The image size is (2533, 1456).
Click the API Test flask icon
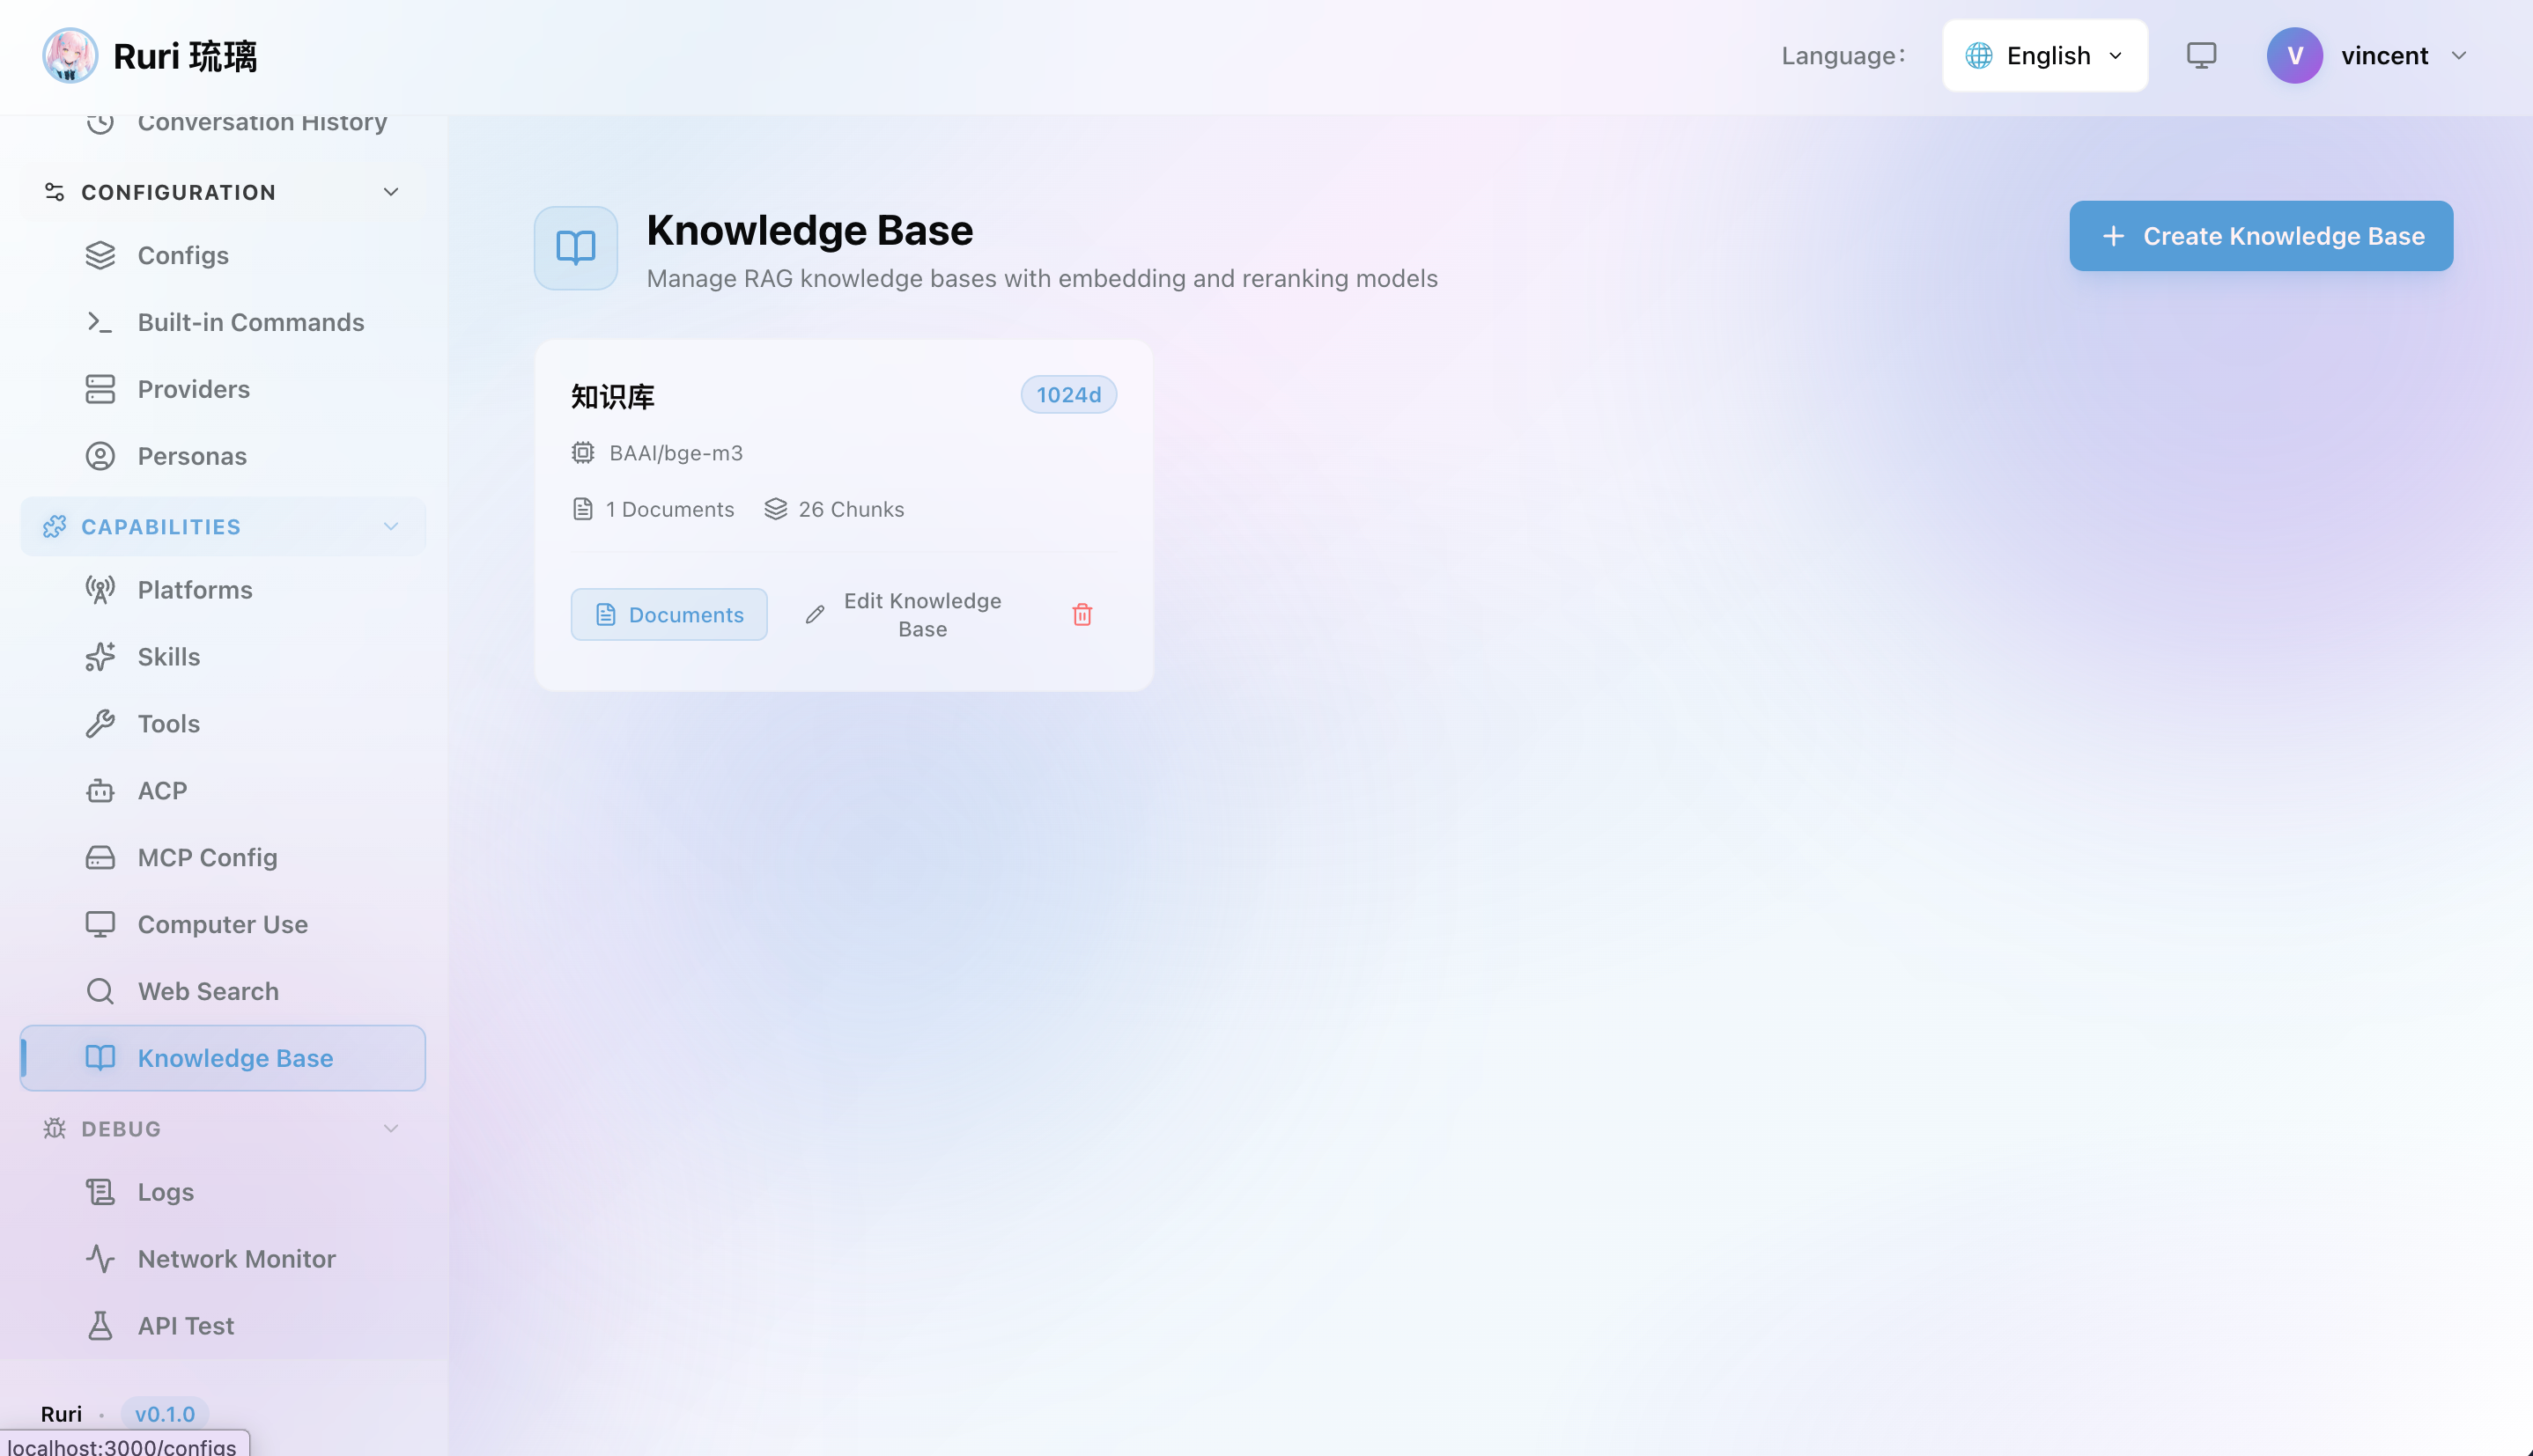(x=100, y=1326)
